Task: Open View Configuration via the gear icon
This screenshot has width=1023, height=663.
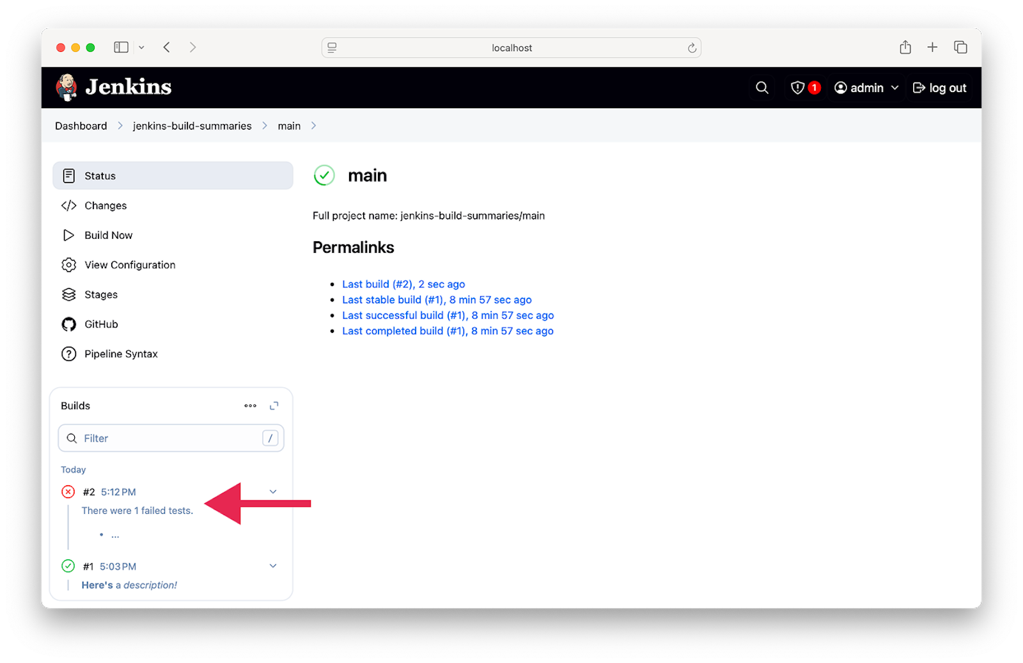Action: [68, 264]
